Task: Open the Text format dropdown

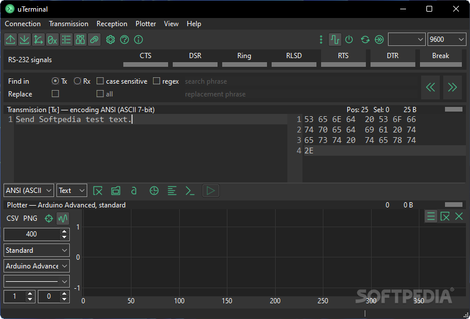Action: coord(72,191)
